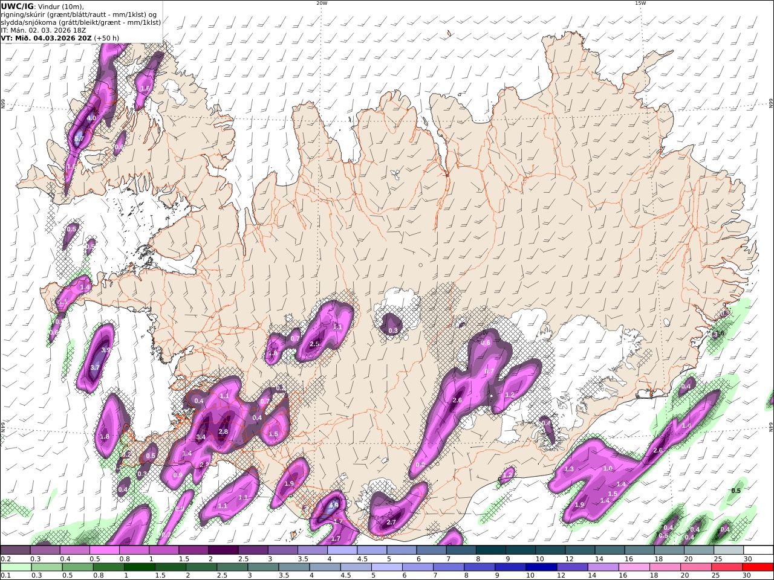Click the "15W" longitude label
Screen dimensions: 774x580
click(640, 3)
